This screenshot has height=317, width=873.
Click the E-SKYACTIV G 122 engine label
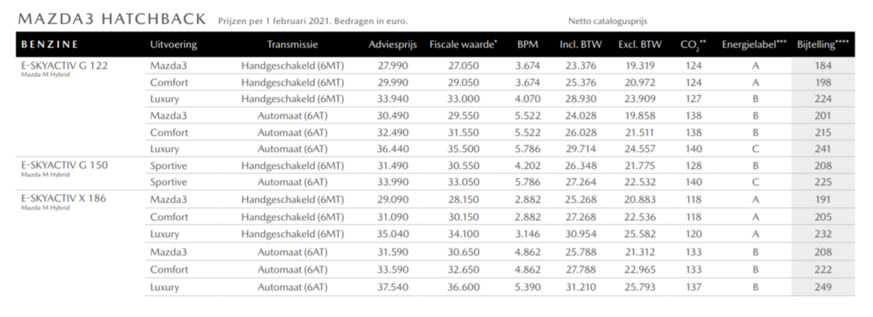pos(64,65)
